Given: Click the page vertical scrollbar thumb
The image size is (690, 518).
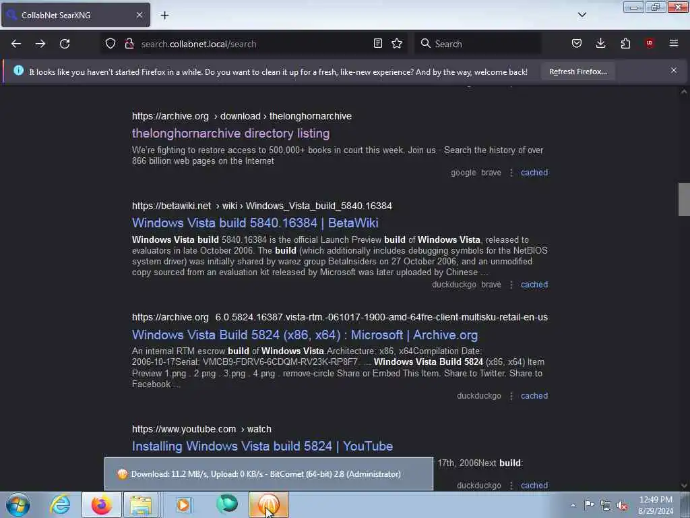Looking at the screenshot, I should pos(683,199).
